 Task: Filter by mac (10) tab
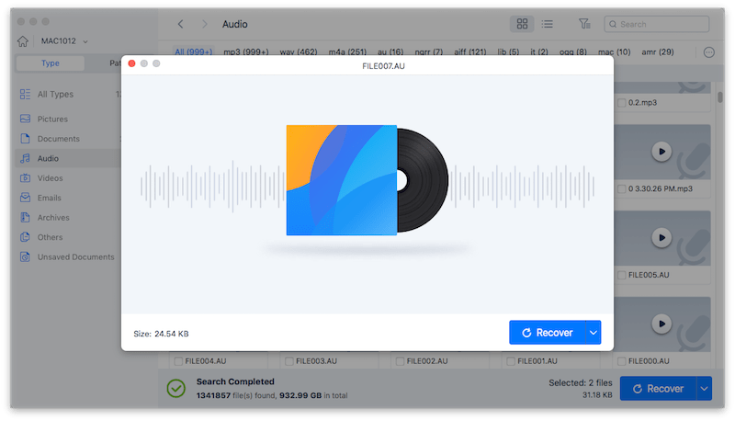614,51
